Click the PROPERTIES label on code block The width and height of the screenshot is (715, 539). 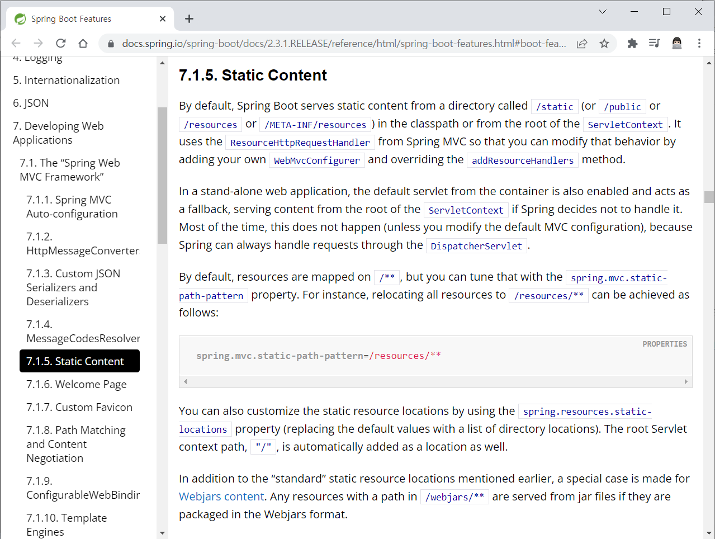[665, 344]
